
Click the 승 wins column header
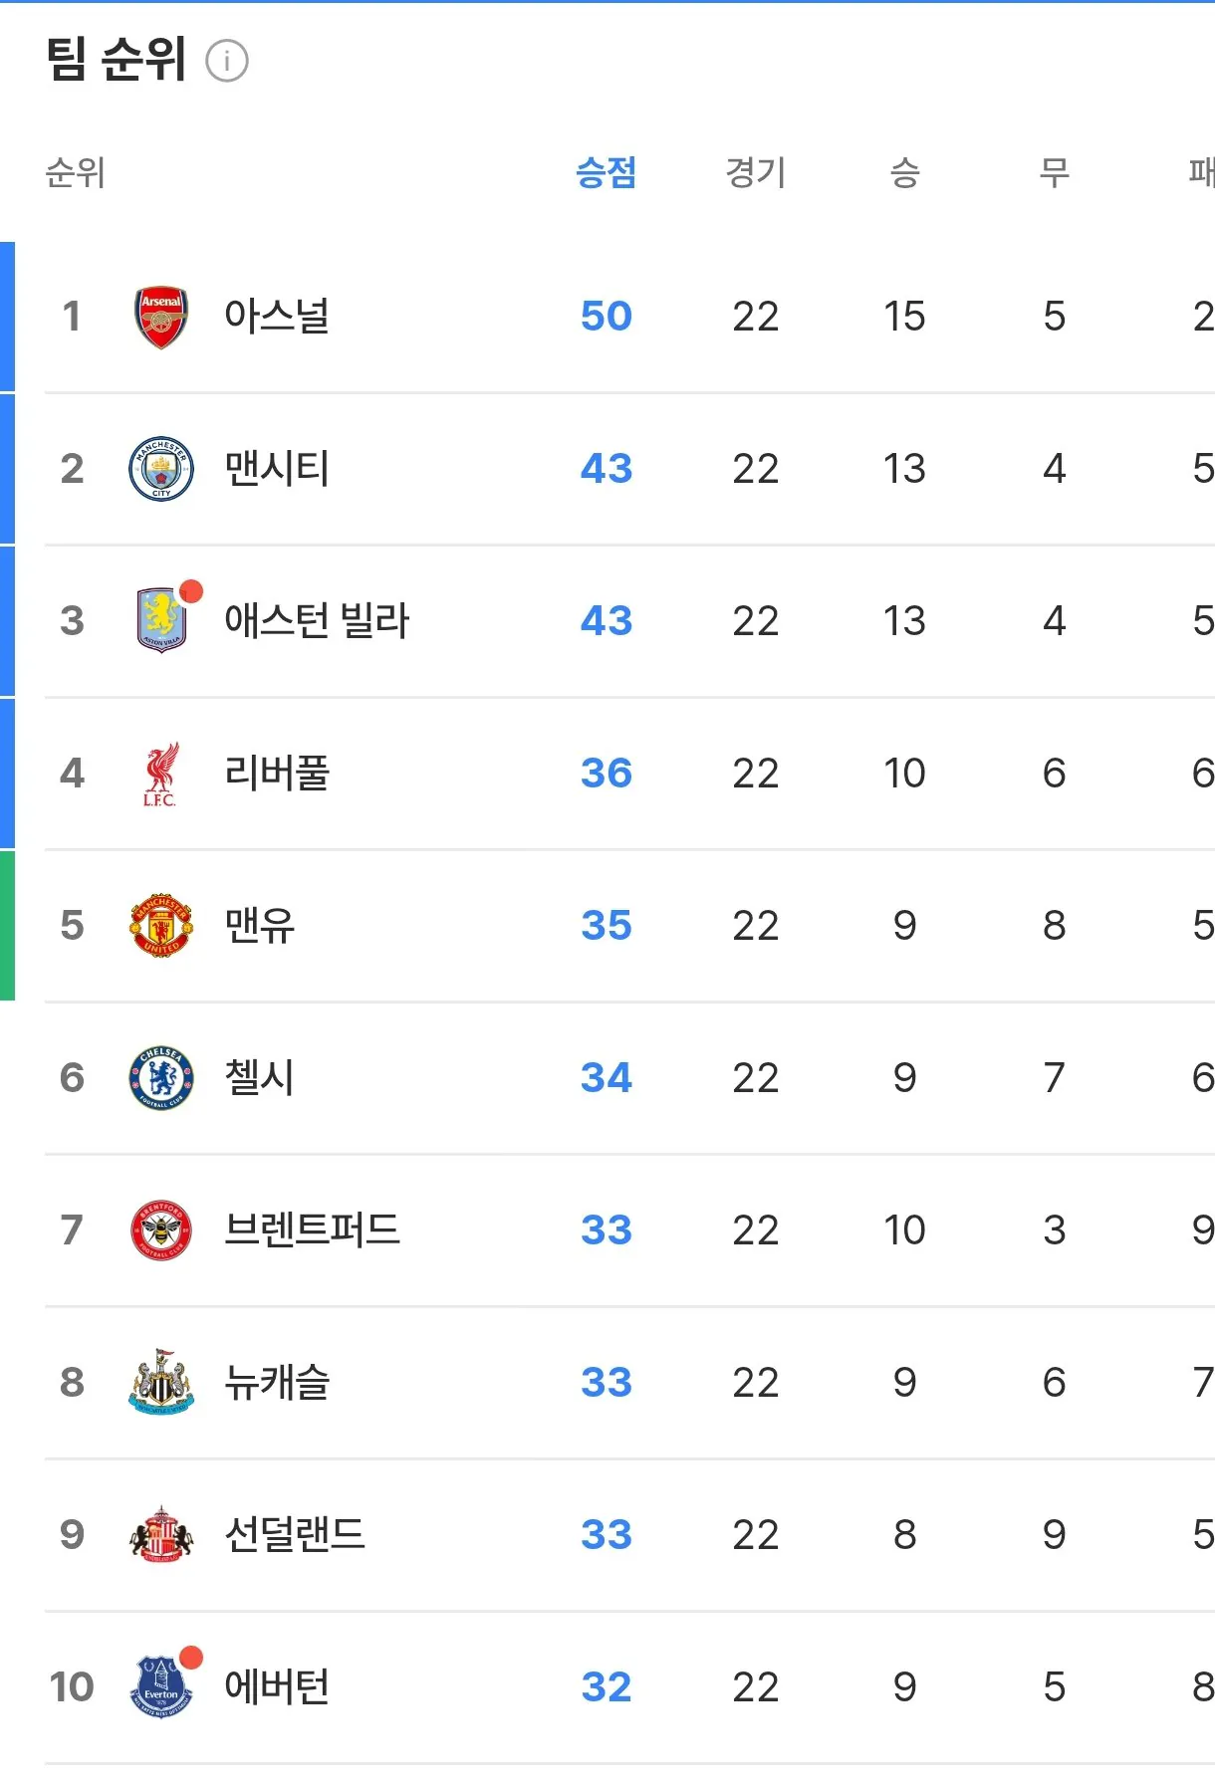coord(904,173)
